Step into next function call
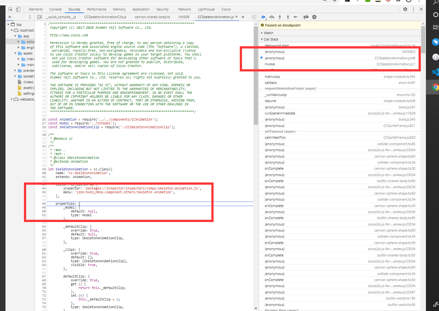The height and width of the screenshot is (311, 439). click(280, 17)
